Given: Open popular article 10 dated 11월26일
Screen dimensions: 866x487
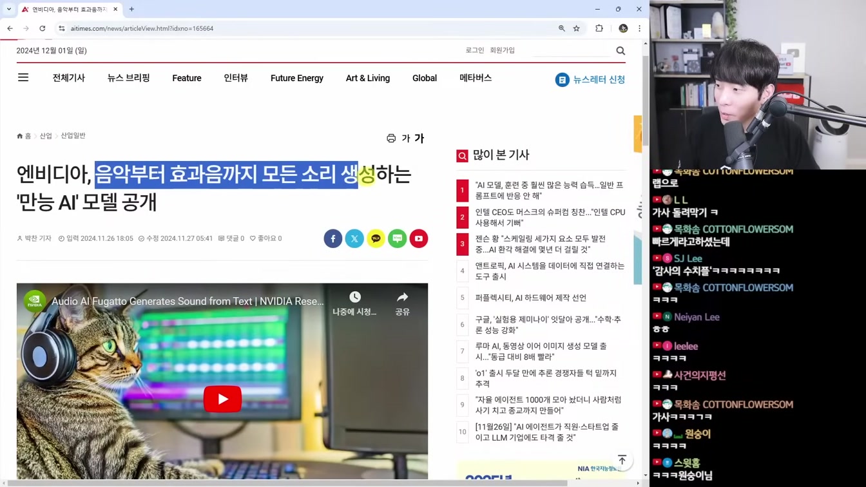Looking at the screenshot, I should [547, 432].
